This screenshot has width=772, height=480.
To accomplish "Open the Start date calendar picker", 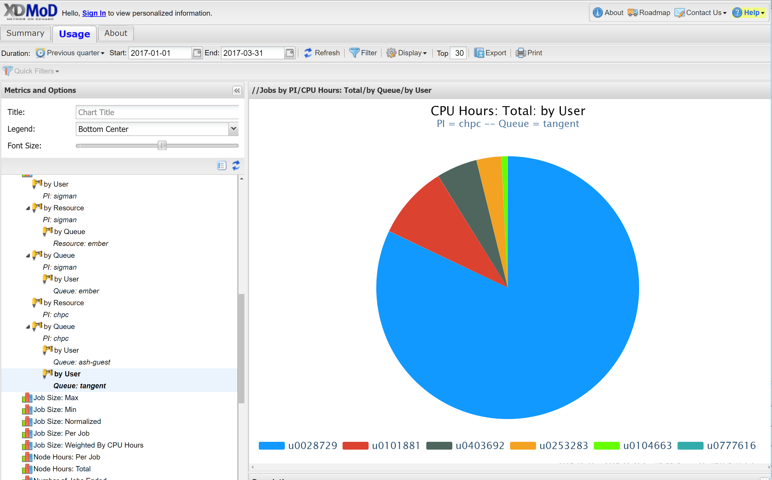I will coord(197,53).
